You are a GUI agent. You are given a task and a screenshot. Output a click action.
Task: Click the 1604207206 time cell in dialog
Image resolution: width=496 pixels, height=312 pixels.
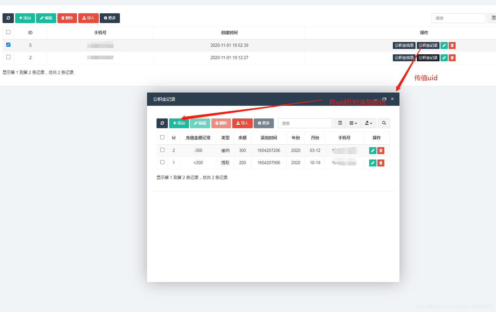tap(269, 151)
